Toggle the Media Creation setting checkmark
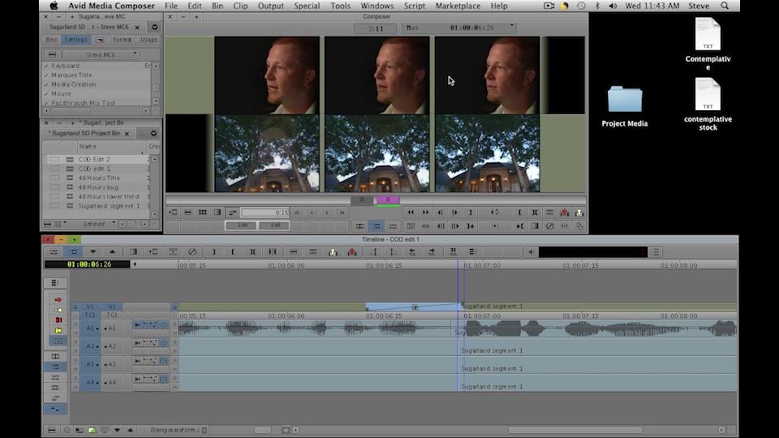This screenshot has width=779, height=438. click(46, 84)
